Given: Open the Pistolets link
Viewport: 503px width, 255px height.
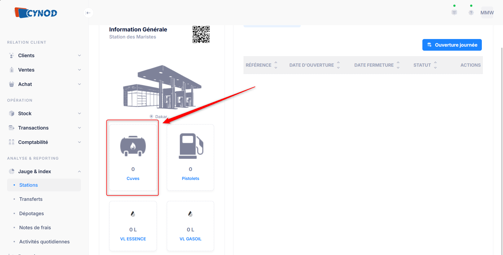Looking at the screenshot, I should tap(191, 178).
